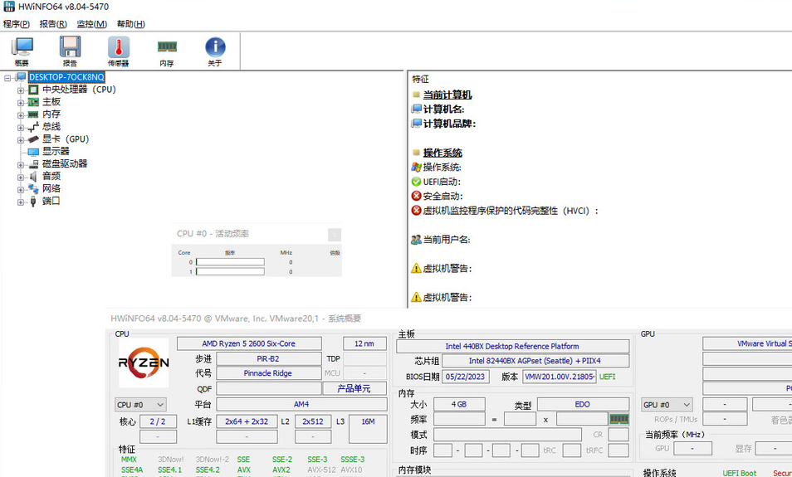Viewport: 792px width, 477px height.
Task: Expand the 端口 tree node
Action: (x=21, y=202)
